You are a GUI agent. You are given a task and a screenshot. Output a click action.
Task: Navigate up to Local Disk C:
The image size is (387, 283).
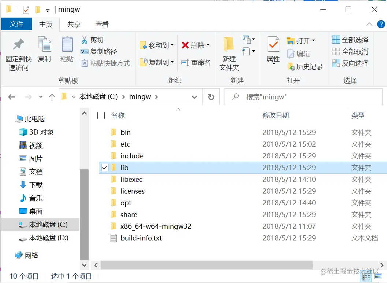coord(52,97)
